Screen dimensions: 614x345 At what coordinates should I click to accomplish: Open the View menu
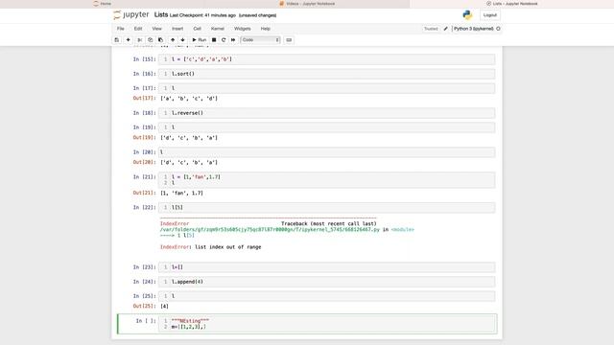pos(157,29)
